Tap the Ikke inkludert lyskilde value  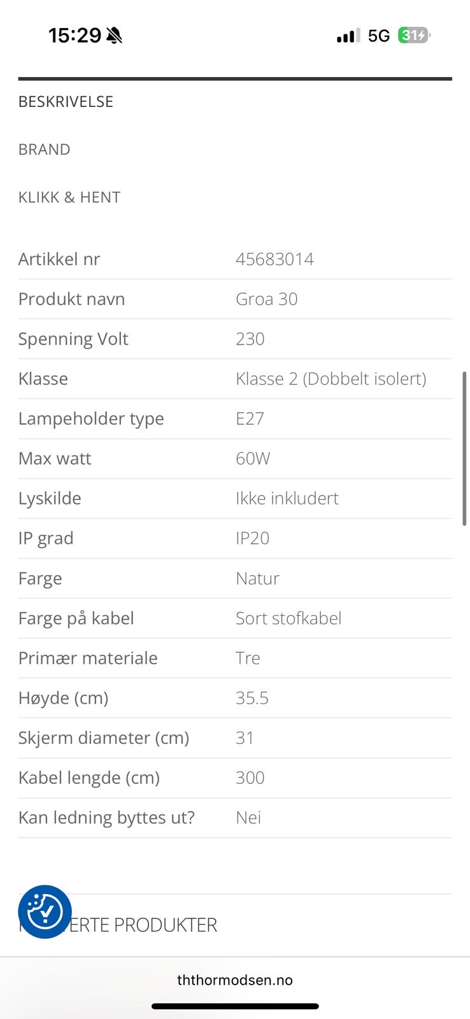pyautogui.click(x=287, y=499)
